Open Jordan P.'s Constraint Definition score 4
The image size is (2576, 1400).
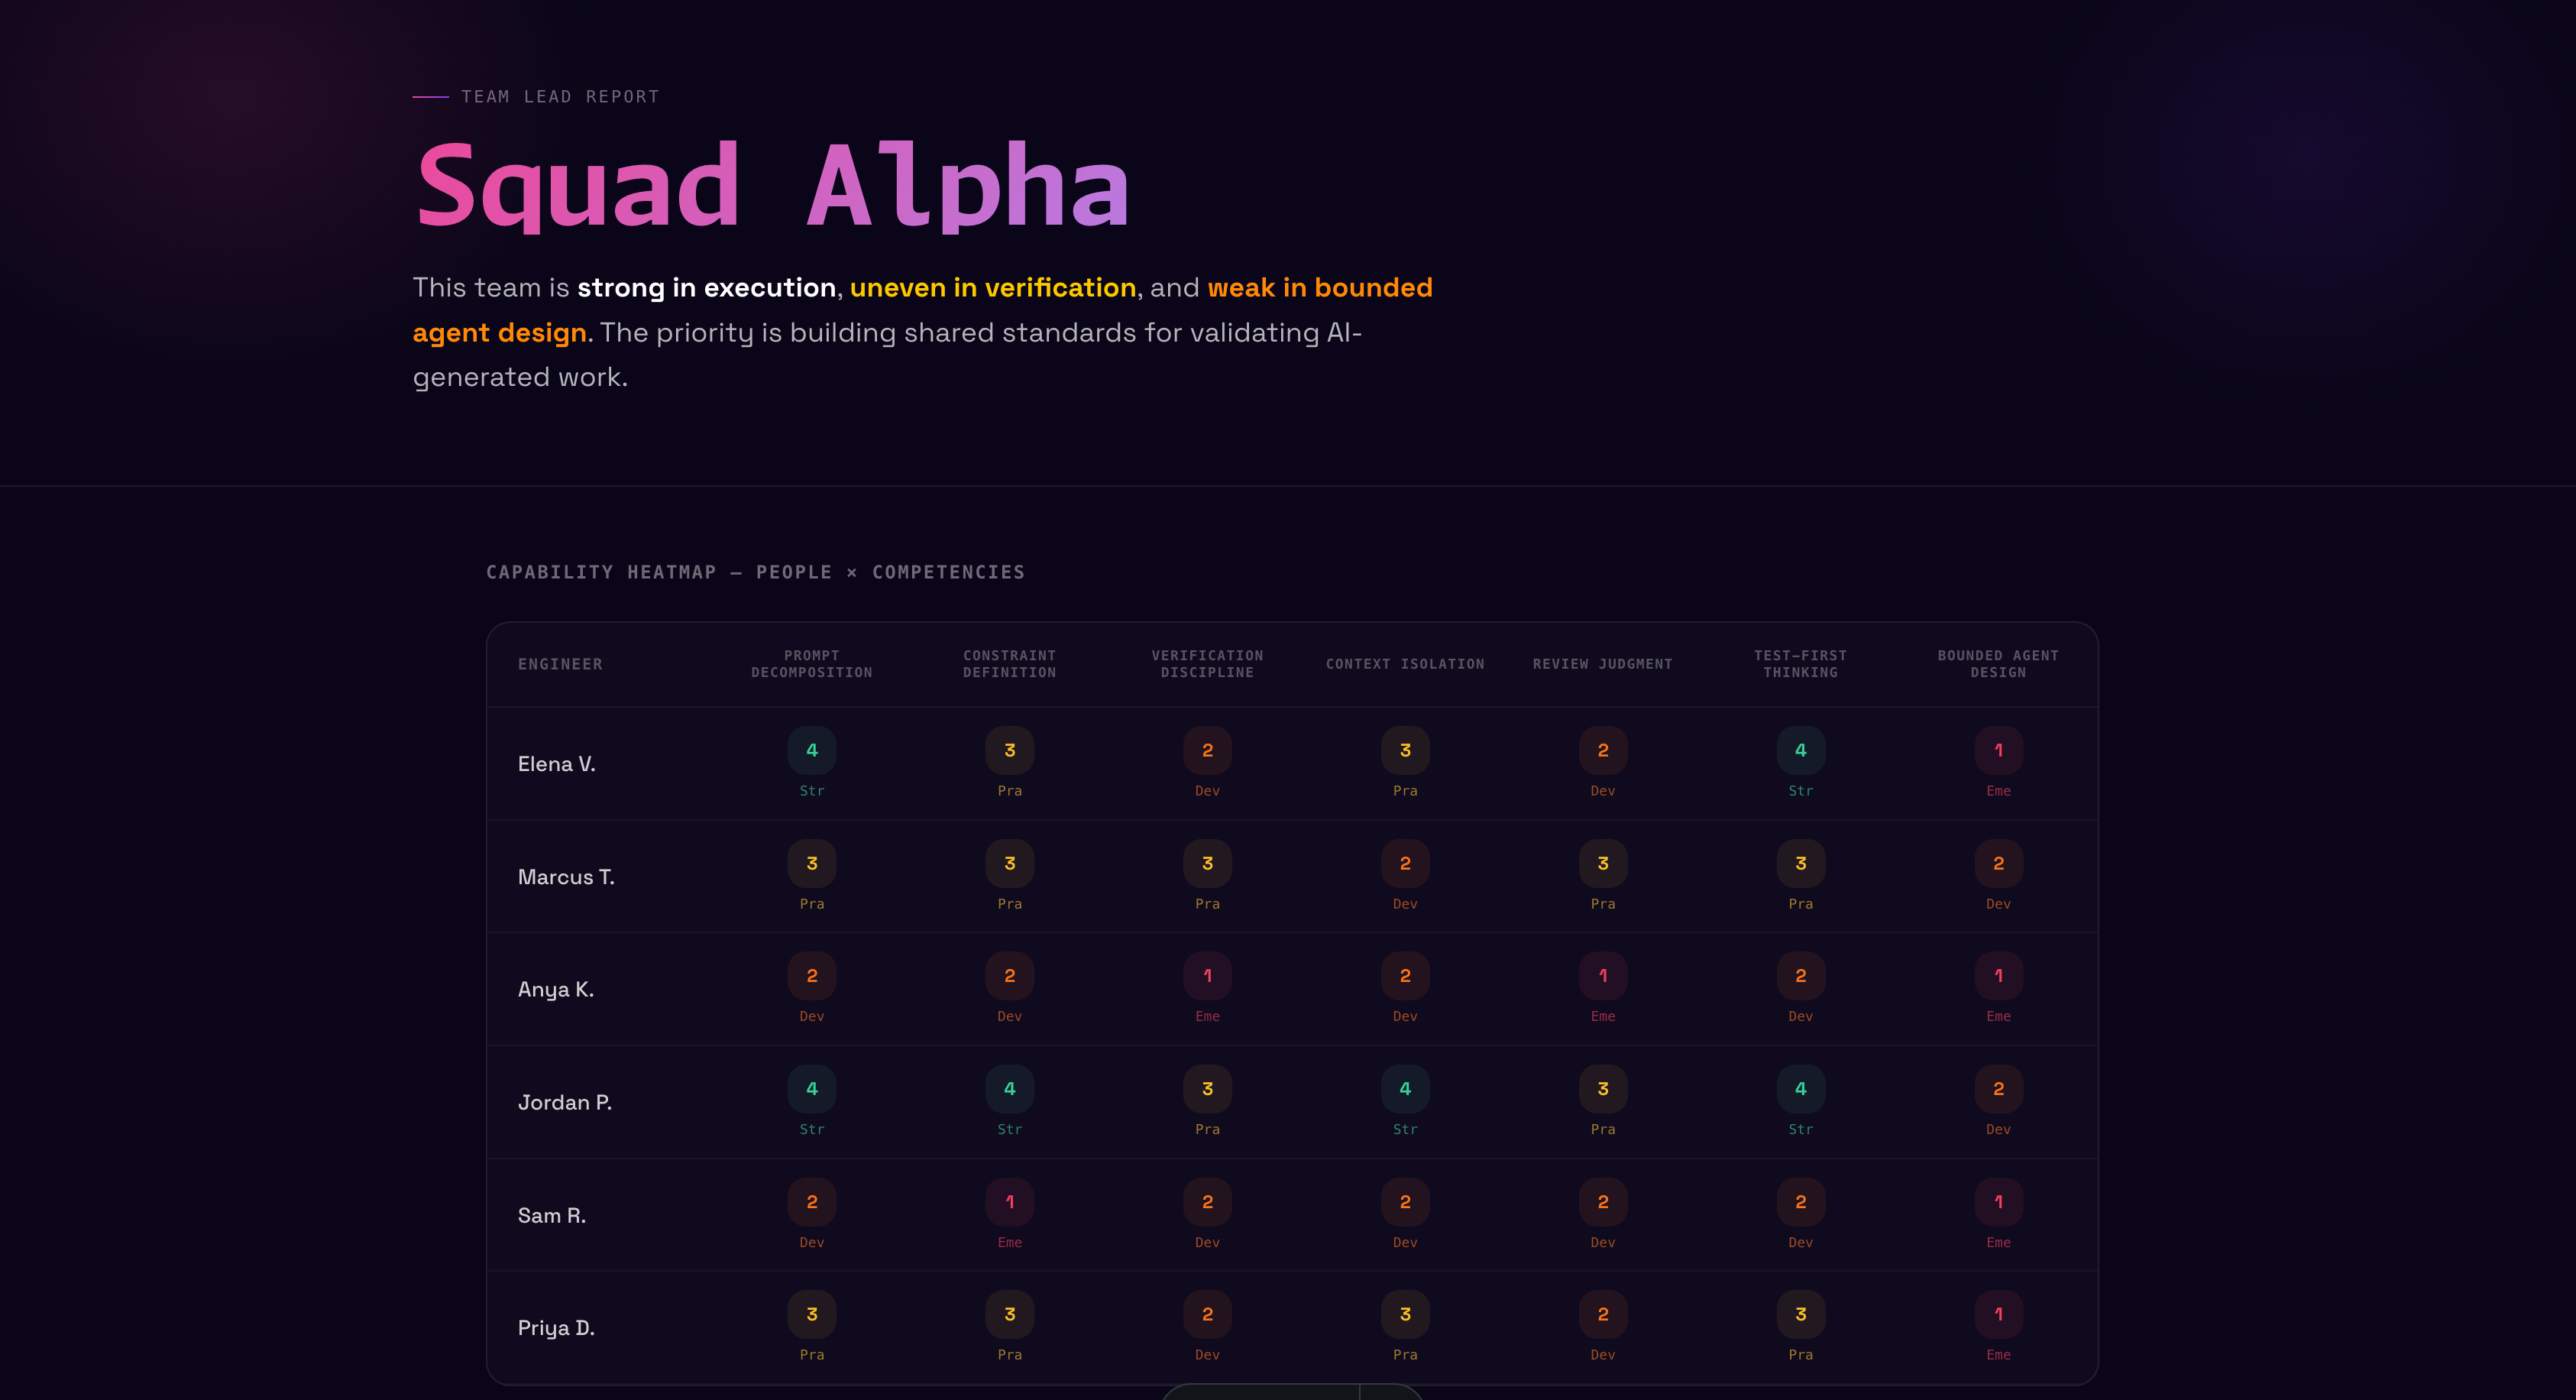coord(1010,1089)
